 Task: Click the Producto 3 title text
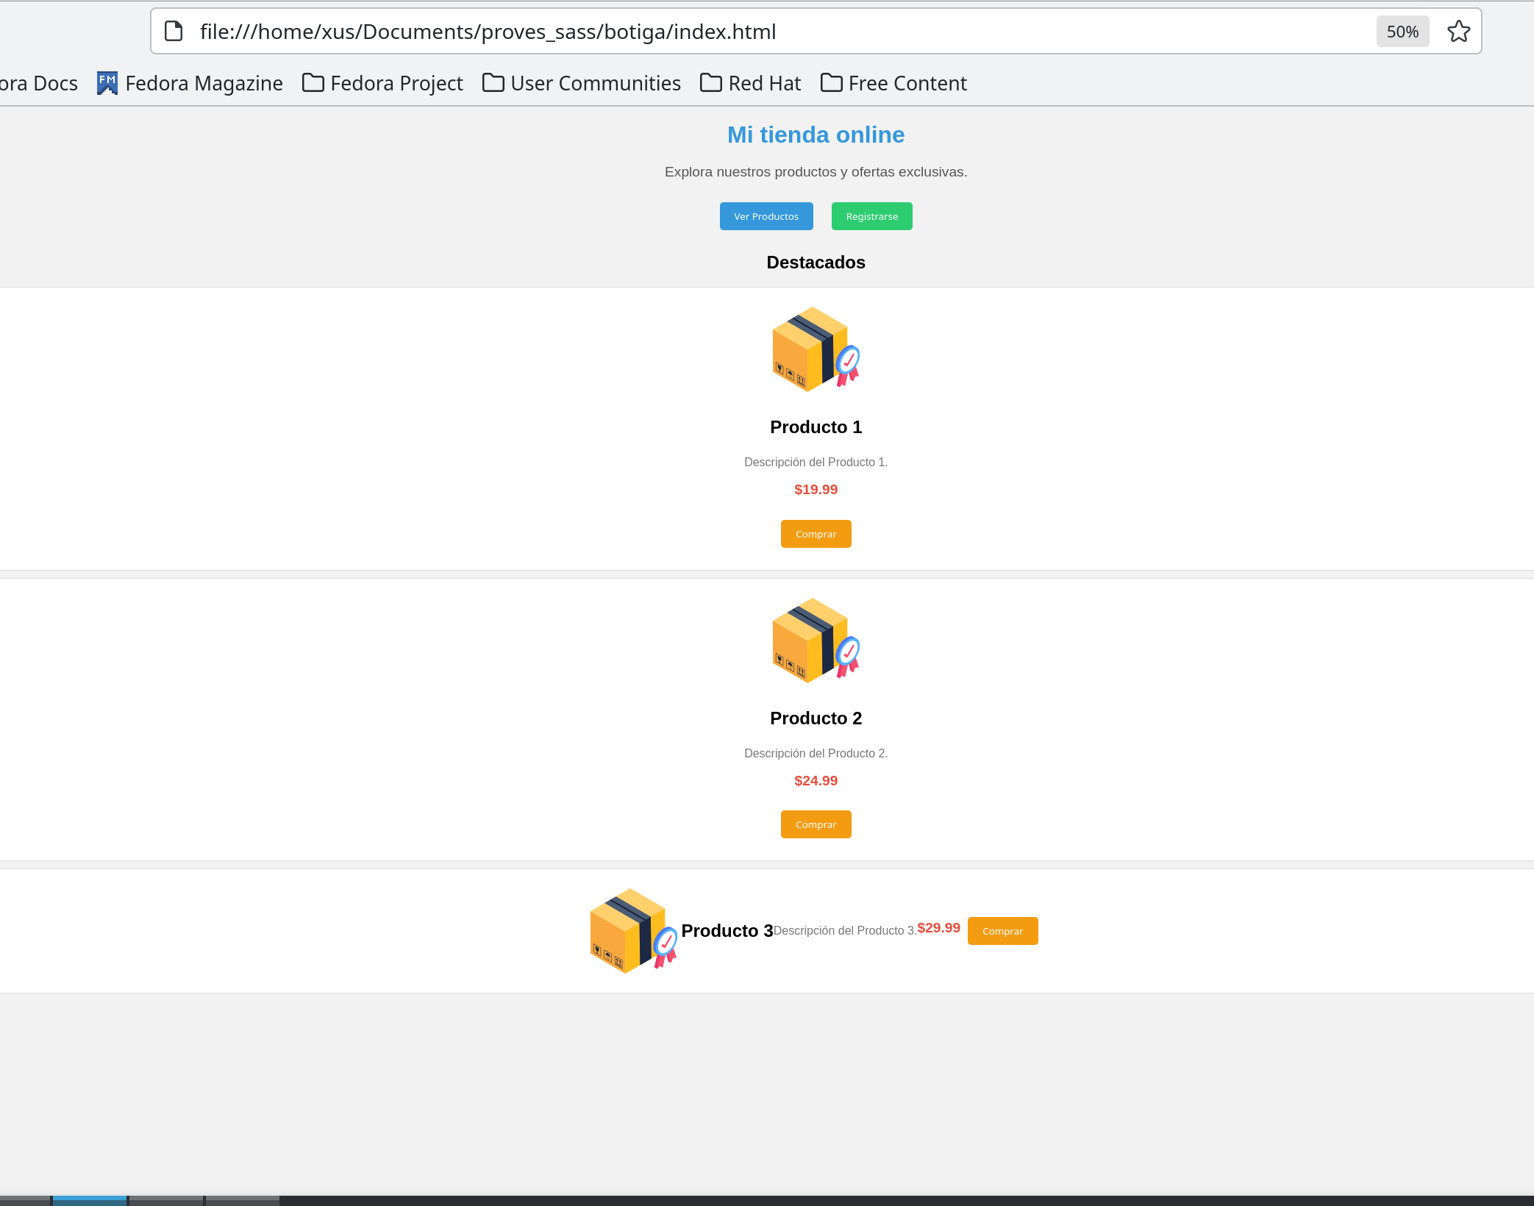click(727, 931)
